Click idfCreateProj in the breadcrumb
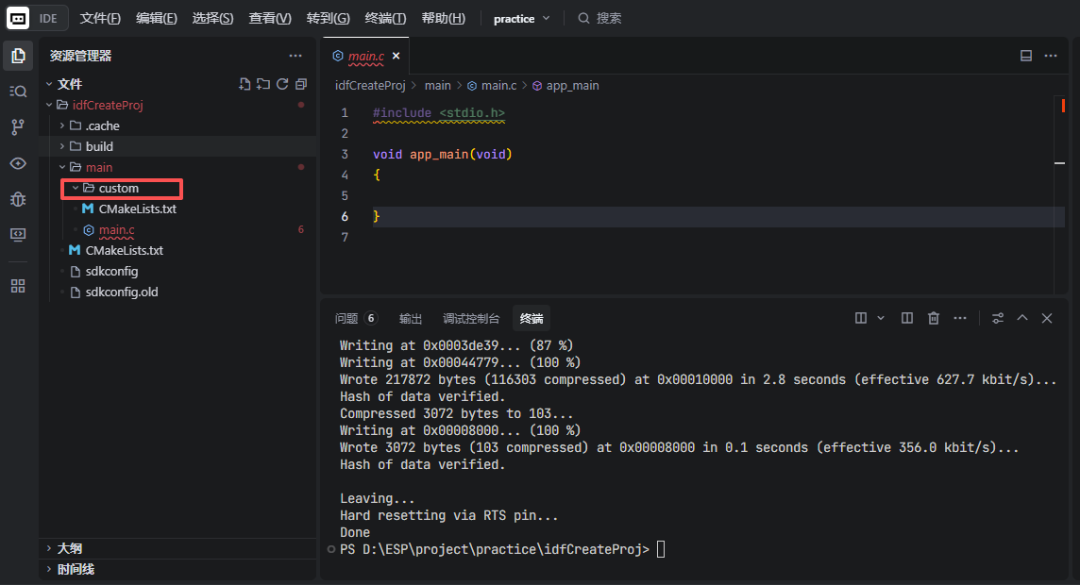This screenshot has height=585, width=1080. [370, 85]
